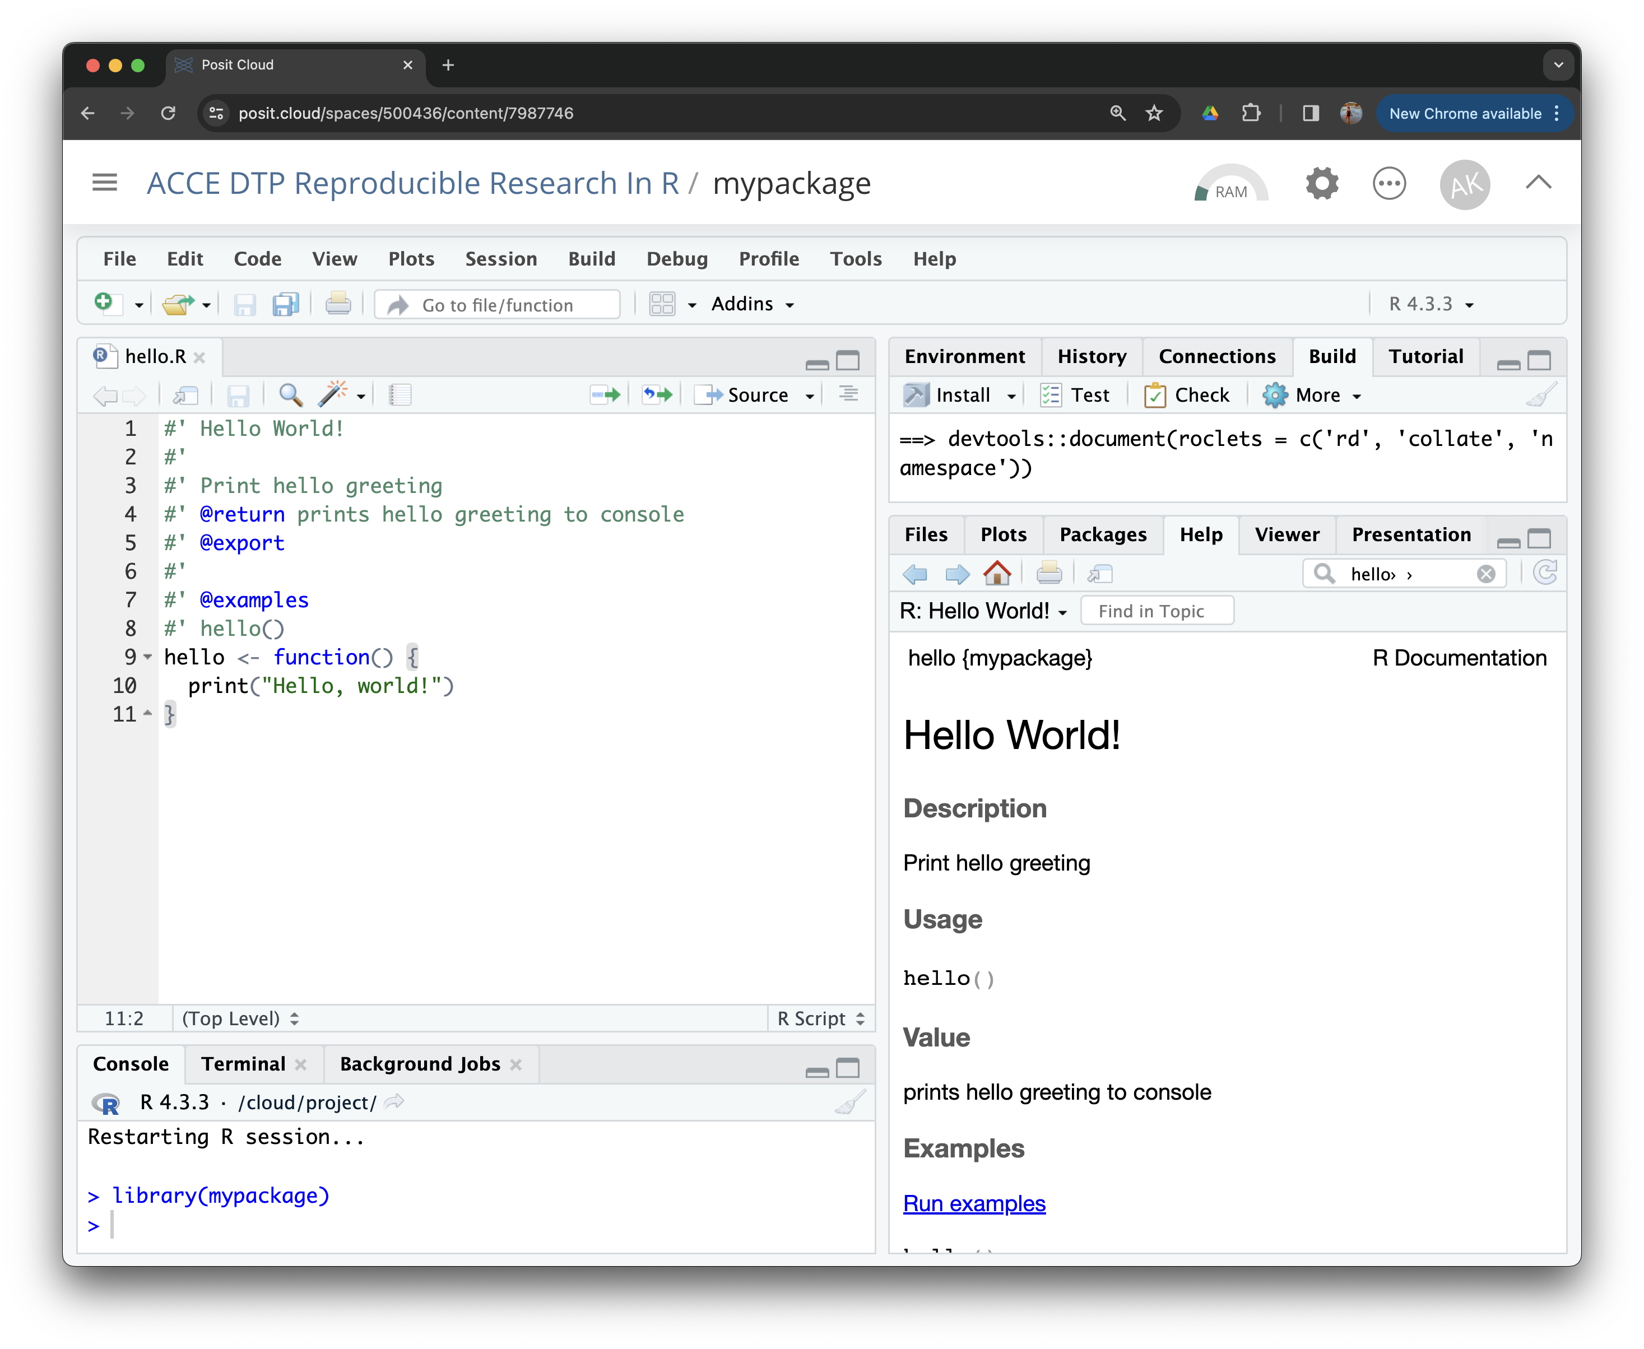Expand the Install dropdown arrow

(1012, 396)
